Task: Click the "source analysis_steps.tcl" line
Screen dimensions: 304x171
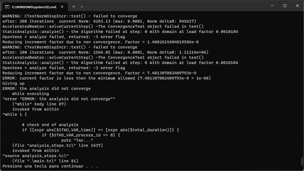Action: click(35, 156)
